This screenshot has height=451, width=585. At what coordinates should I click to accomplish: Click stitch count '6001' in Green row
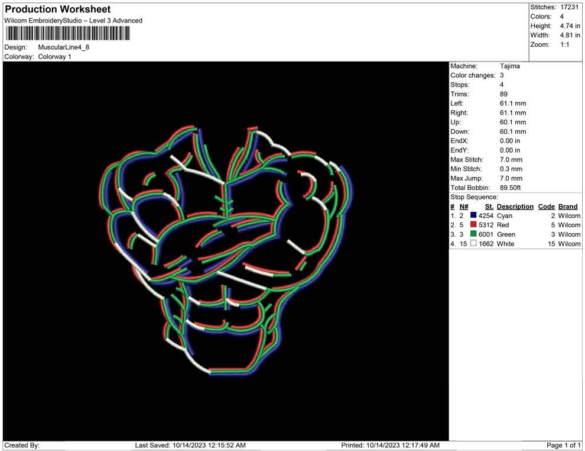(x=486, y=234)
